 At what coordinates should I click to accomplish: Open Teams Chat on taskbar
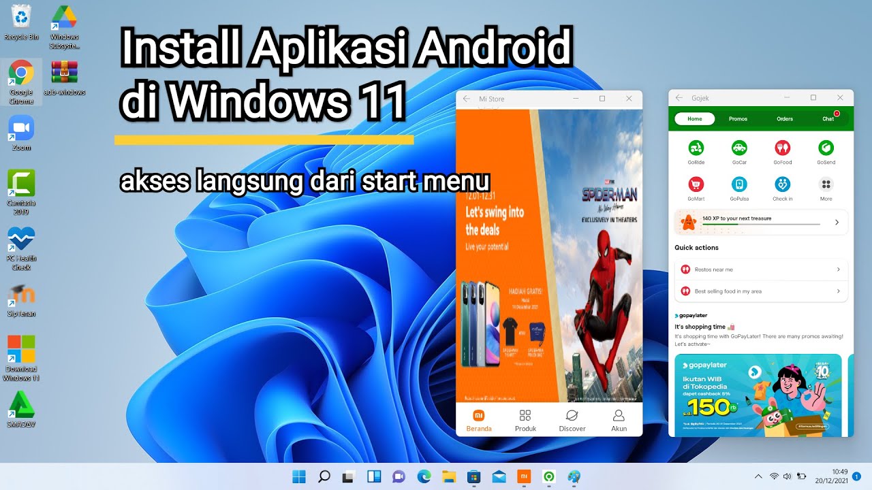pos(399,476)
